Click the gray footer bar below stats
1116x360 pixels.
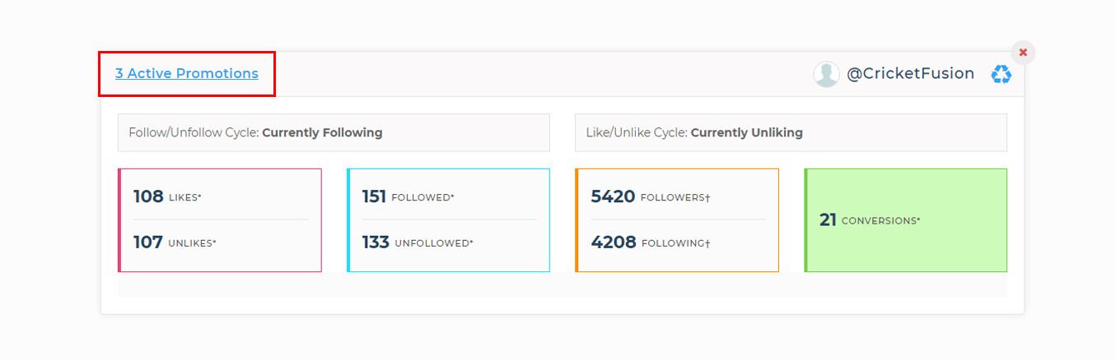point(562,284)
